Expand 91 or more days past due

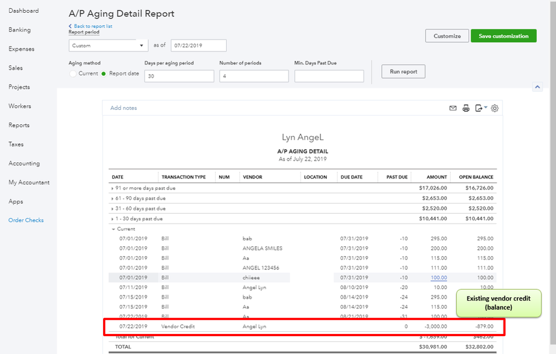[x=113, y=188]
